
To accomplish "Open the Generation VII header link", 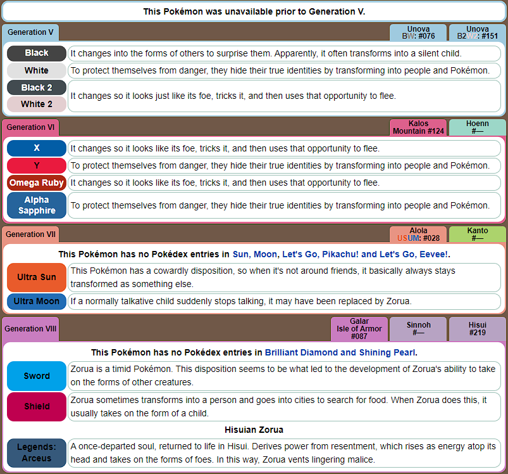I will (x=30, y=234).
